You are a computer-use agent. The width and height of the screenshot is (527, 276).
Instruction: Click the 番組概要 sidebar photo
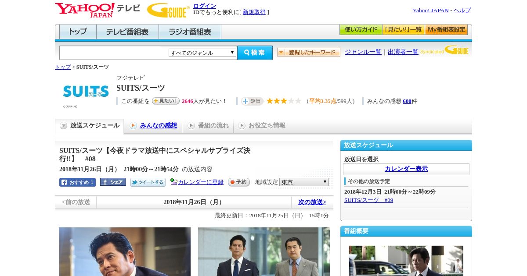pyautogui.click(x=406, y=261)
